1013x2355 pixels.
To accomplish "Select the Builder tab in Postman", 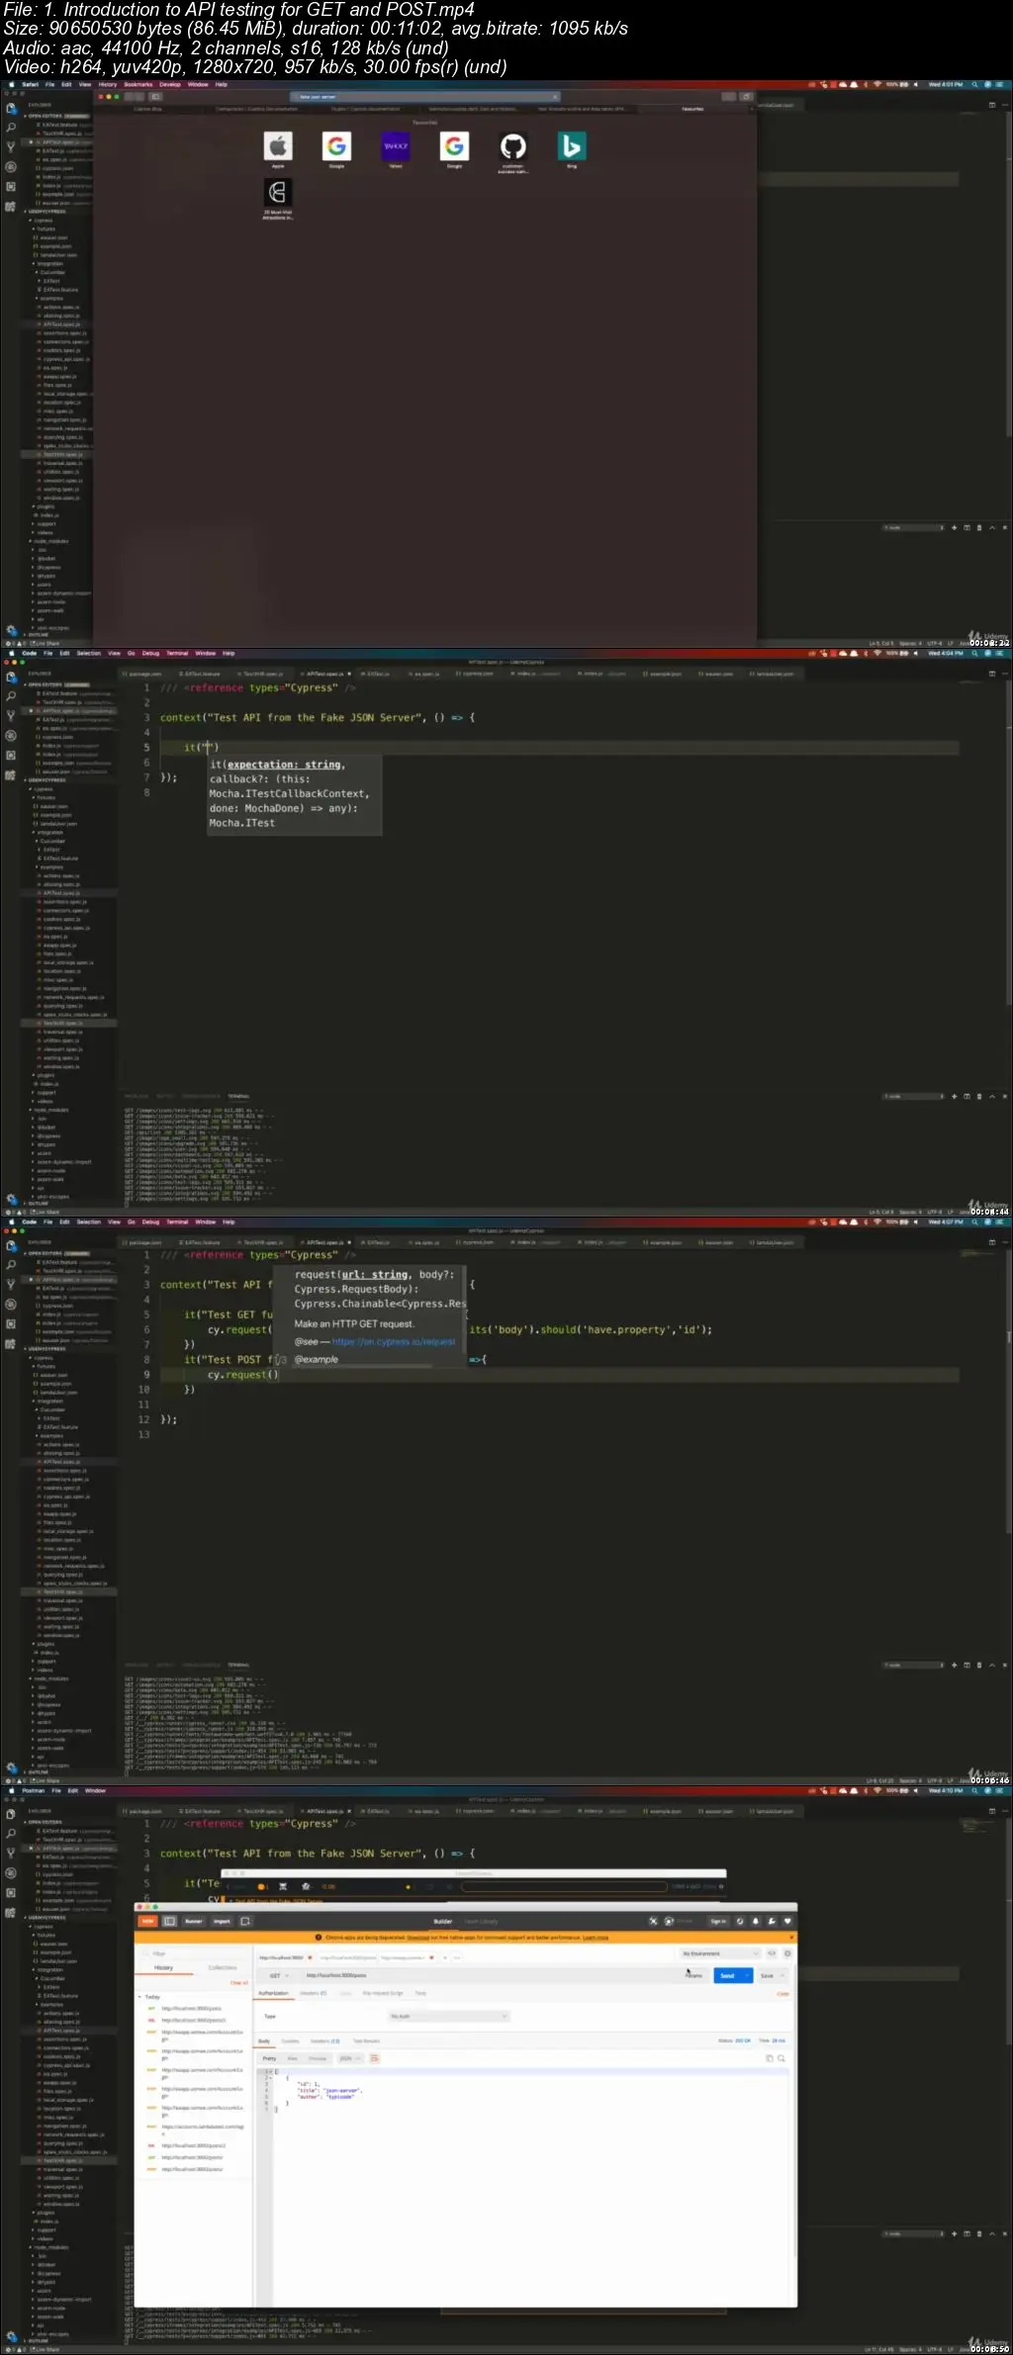I will (x=442, y=1921).
